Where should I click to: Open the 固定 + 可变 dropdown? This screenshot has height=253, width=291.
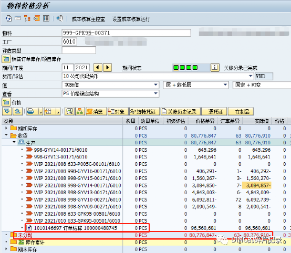[x=262, y=85]
